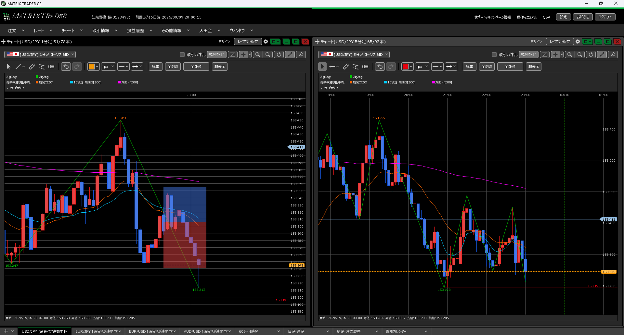Select the Fibonacci lines tool in the 5-minute chart
This screenshot has width=624, height=335.
click(x=356, y=67)
